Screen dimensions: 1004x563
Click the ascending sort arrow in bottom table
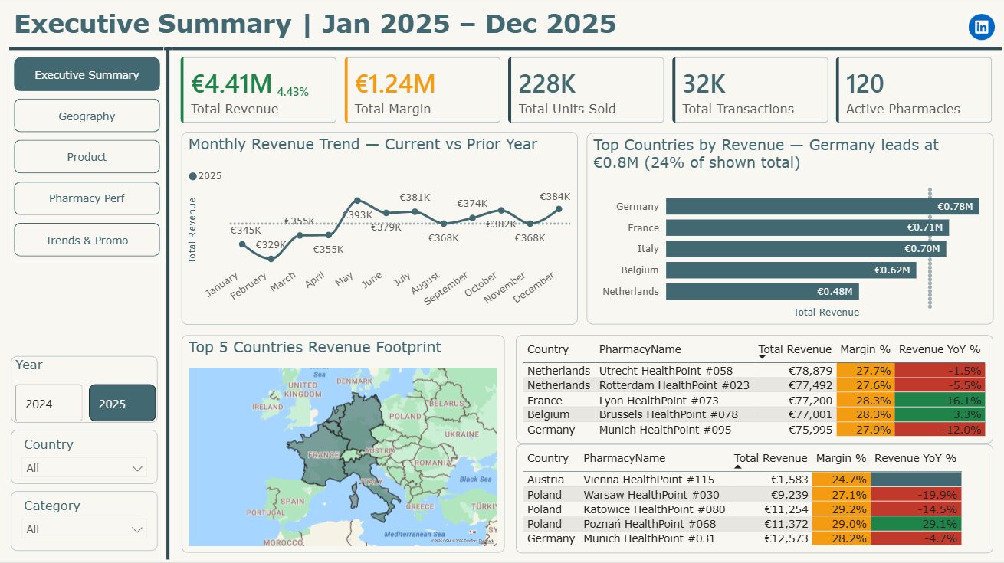click(x=738, y=466)
